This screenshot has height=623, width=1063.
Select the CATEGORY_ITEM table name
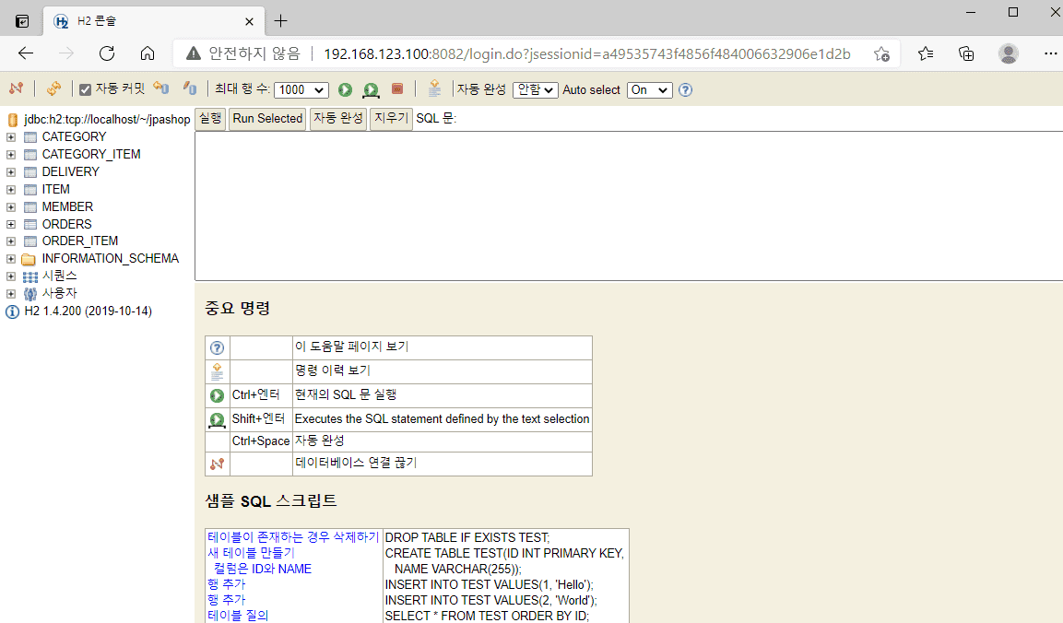tap(91, 155)
